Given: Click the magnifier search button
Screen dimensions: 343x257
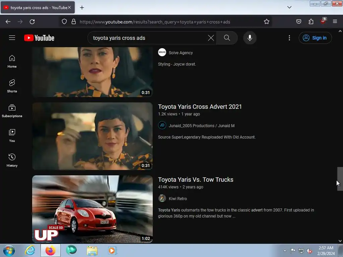Looking at the screenshot, I should (x=227, y=38).
